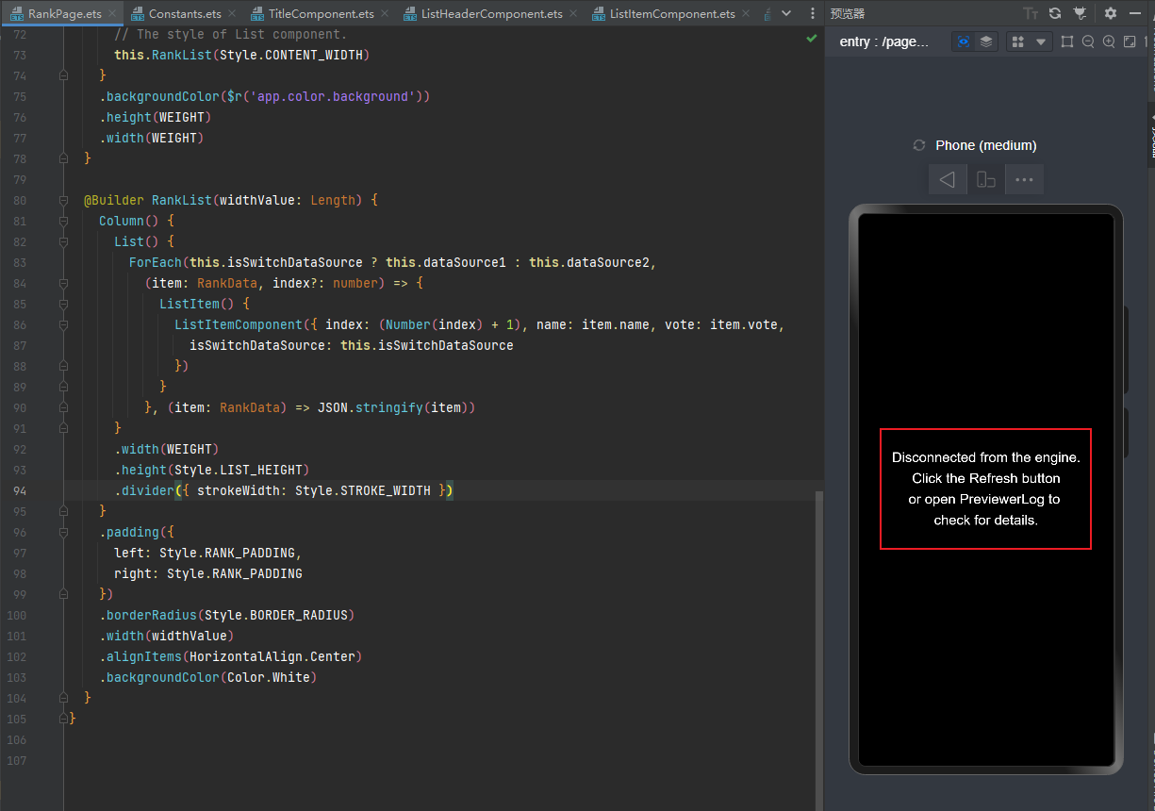Image resolution: width=1155 pixels, height=811 pixels.
Task: Collapse the Column block fold at line 81
Action: tap(64, 222)
